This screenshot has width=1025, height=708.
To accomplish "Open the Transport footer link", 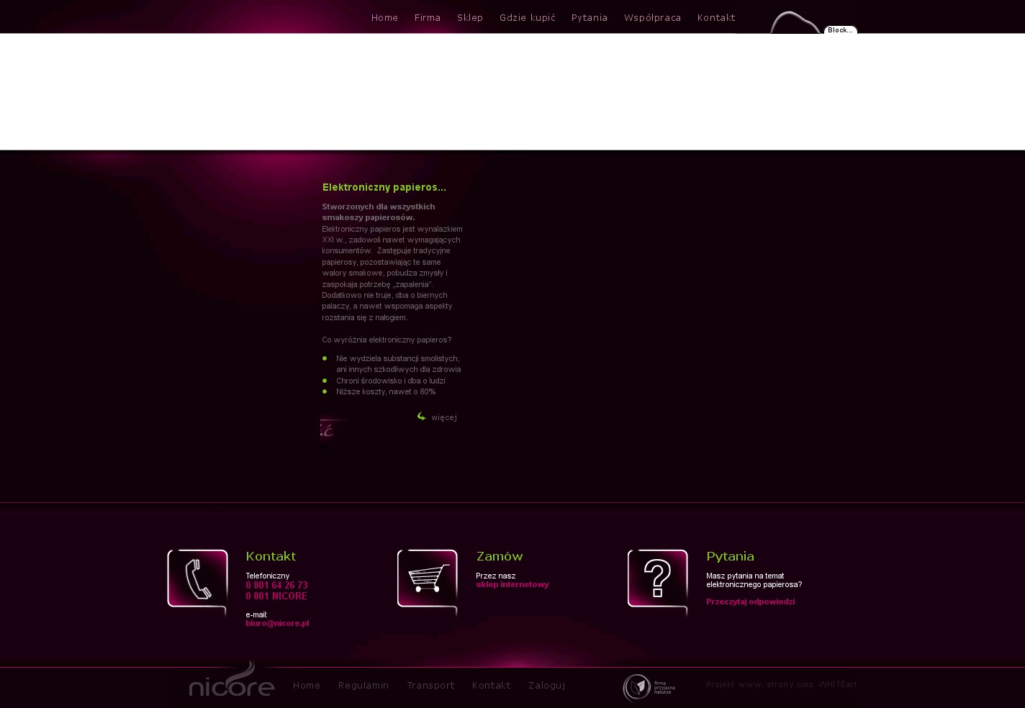I will point(430,686).
